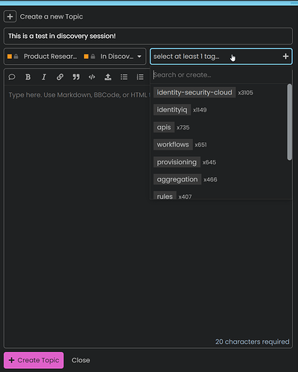Click the pink Create Topic button
The height and width of the screenshot is (372, 298).
34,360
